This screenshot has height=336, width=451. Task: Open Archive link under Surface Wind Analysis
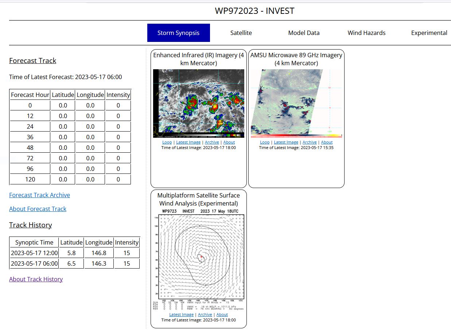pyautogui.click(x=205, y=315)
